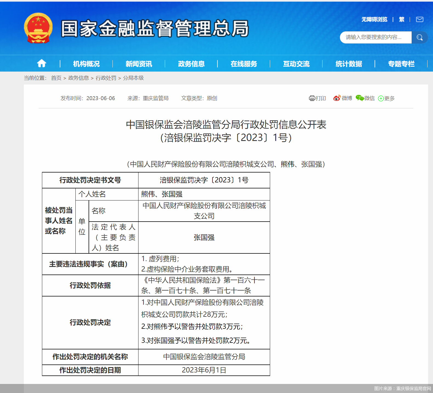Screen dimensions: 433x393
Task: Click header 主要违法违规事实（案由）
Action: pyautogui.click(x=90, y=264)
